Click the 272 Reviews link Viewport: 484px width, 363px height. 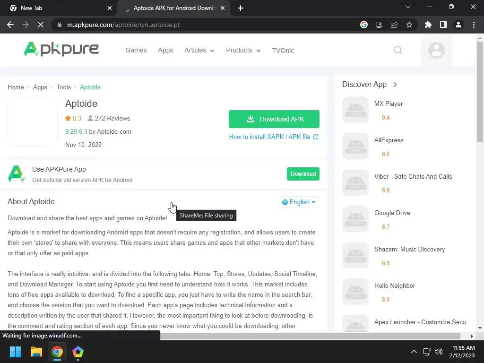tap(109, 118)
